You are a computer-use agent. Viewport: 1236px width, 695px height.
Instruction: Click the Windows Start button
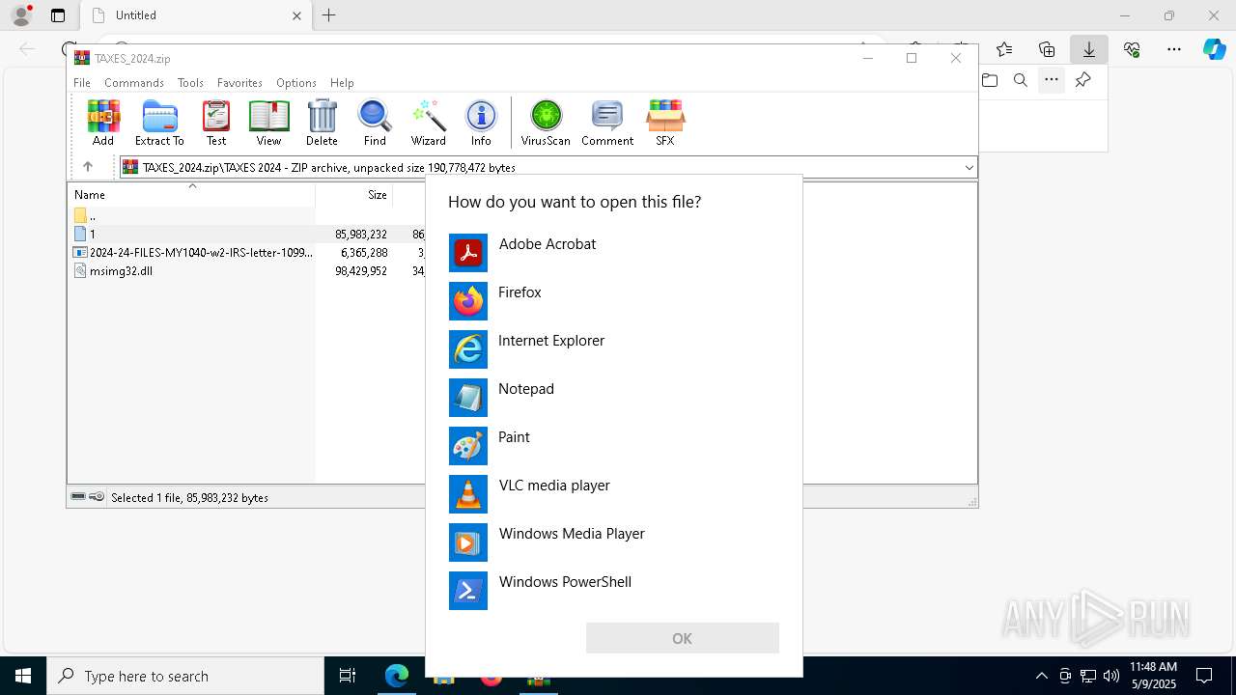pos(23,676)
